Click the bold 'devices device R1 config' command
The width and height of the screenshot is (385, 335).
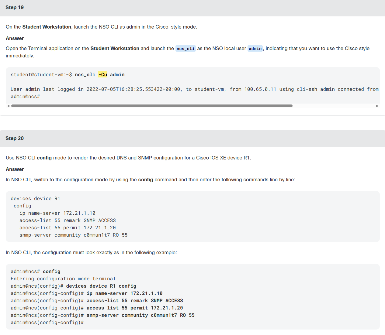tap(101, 286)
